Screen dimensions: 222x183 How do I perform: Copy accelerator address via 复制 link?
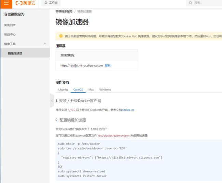[108, 65]
